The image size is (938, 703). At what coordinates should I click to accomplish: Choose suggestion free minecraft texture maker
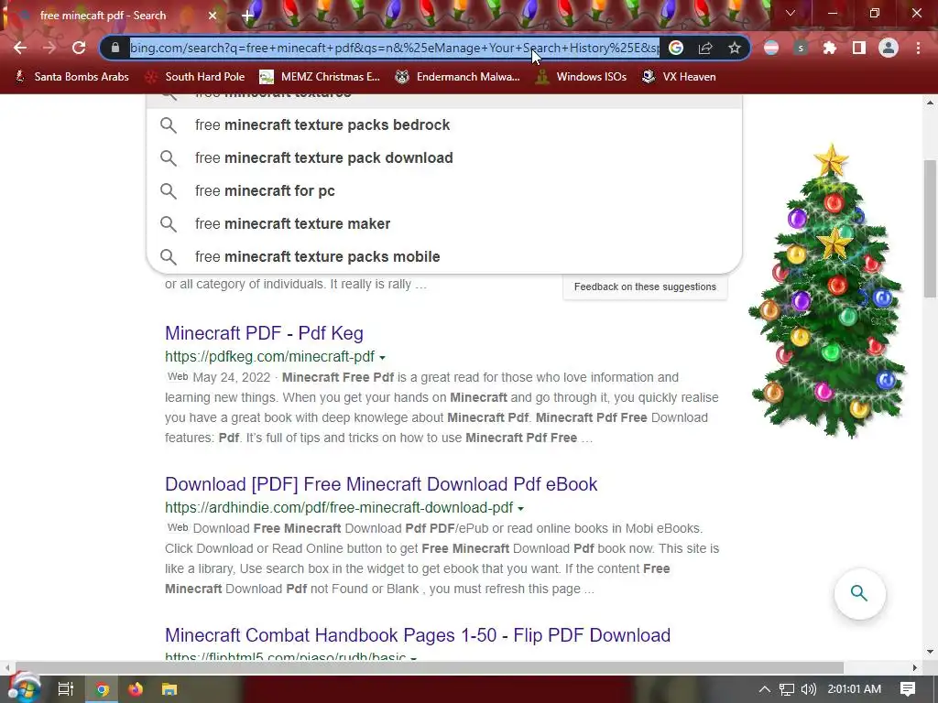click(444, 223)
